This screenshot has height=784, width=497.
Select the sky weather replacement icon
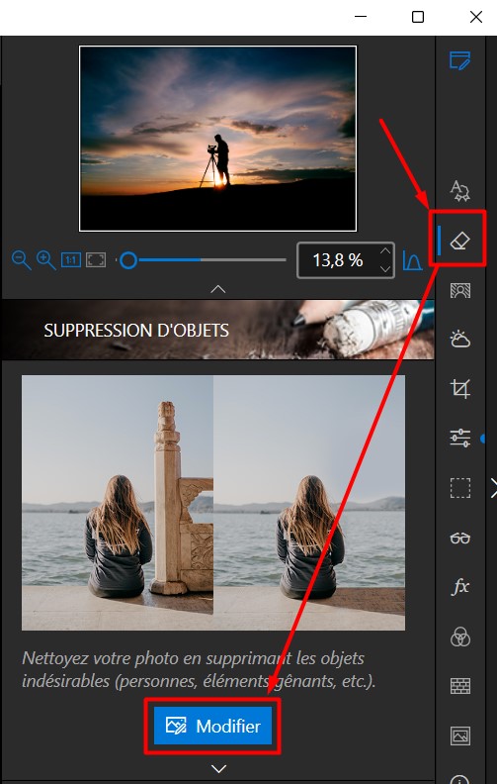pos(460,339)
